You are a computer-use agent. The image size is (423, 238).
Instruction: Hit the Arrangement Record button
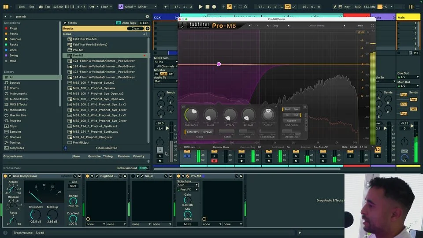point(214,7)
